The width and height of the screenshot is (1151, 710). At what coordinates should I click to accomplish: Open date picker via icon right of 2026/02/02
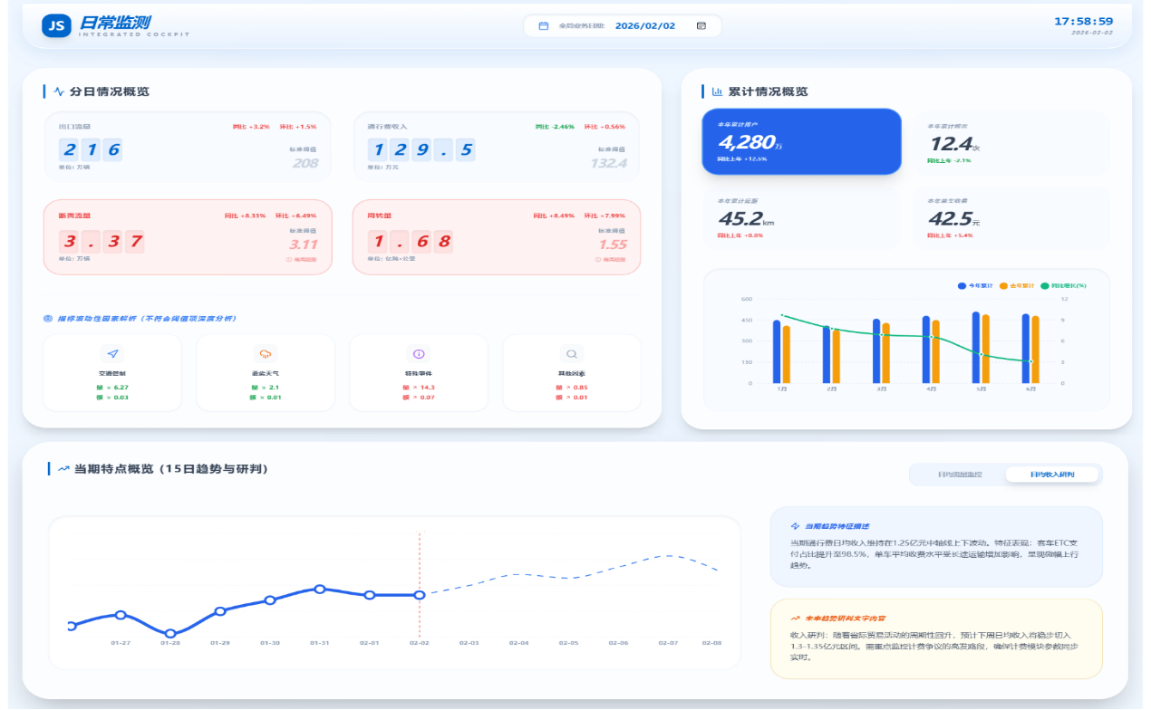click(701, 26)
